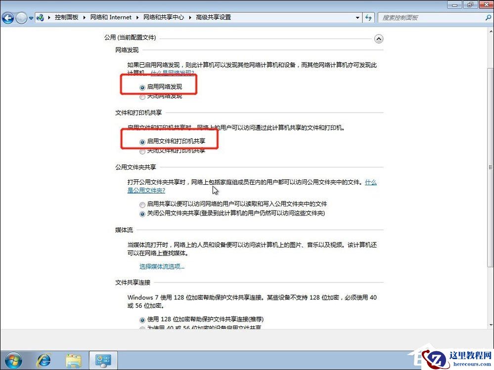Launch Internet Explorer from the taskbar
The image size is (494, 370).
pos(44,360)
